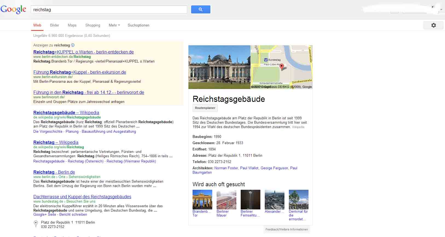Open Brandenburger Tor thumbnail
445x237 pixels.
202,200
